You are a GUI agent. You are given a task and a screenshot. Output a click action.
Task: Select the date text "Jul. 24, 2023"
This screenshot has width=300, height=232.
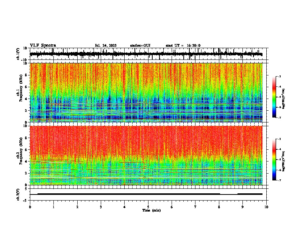(106, 45)
